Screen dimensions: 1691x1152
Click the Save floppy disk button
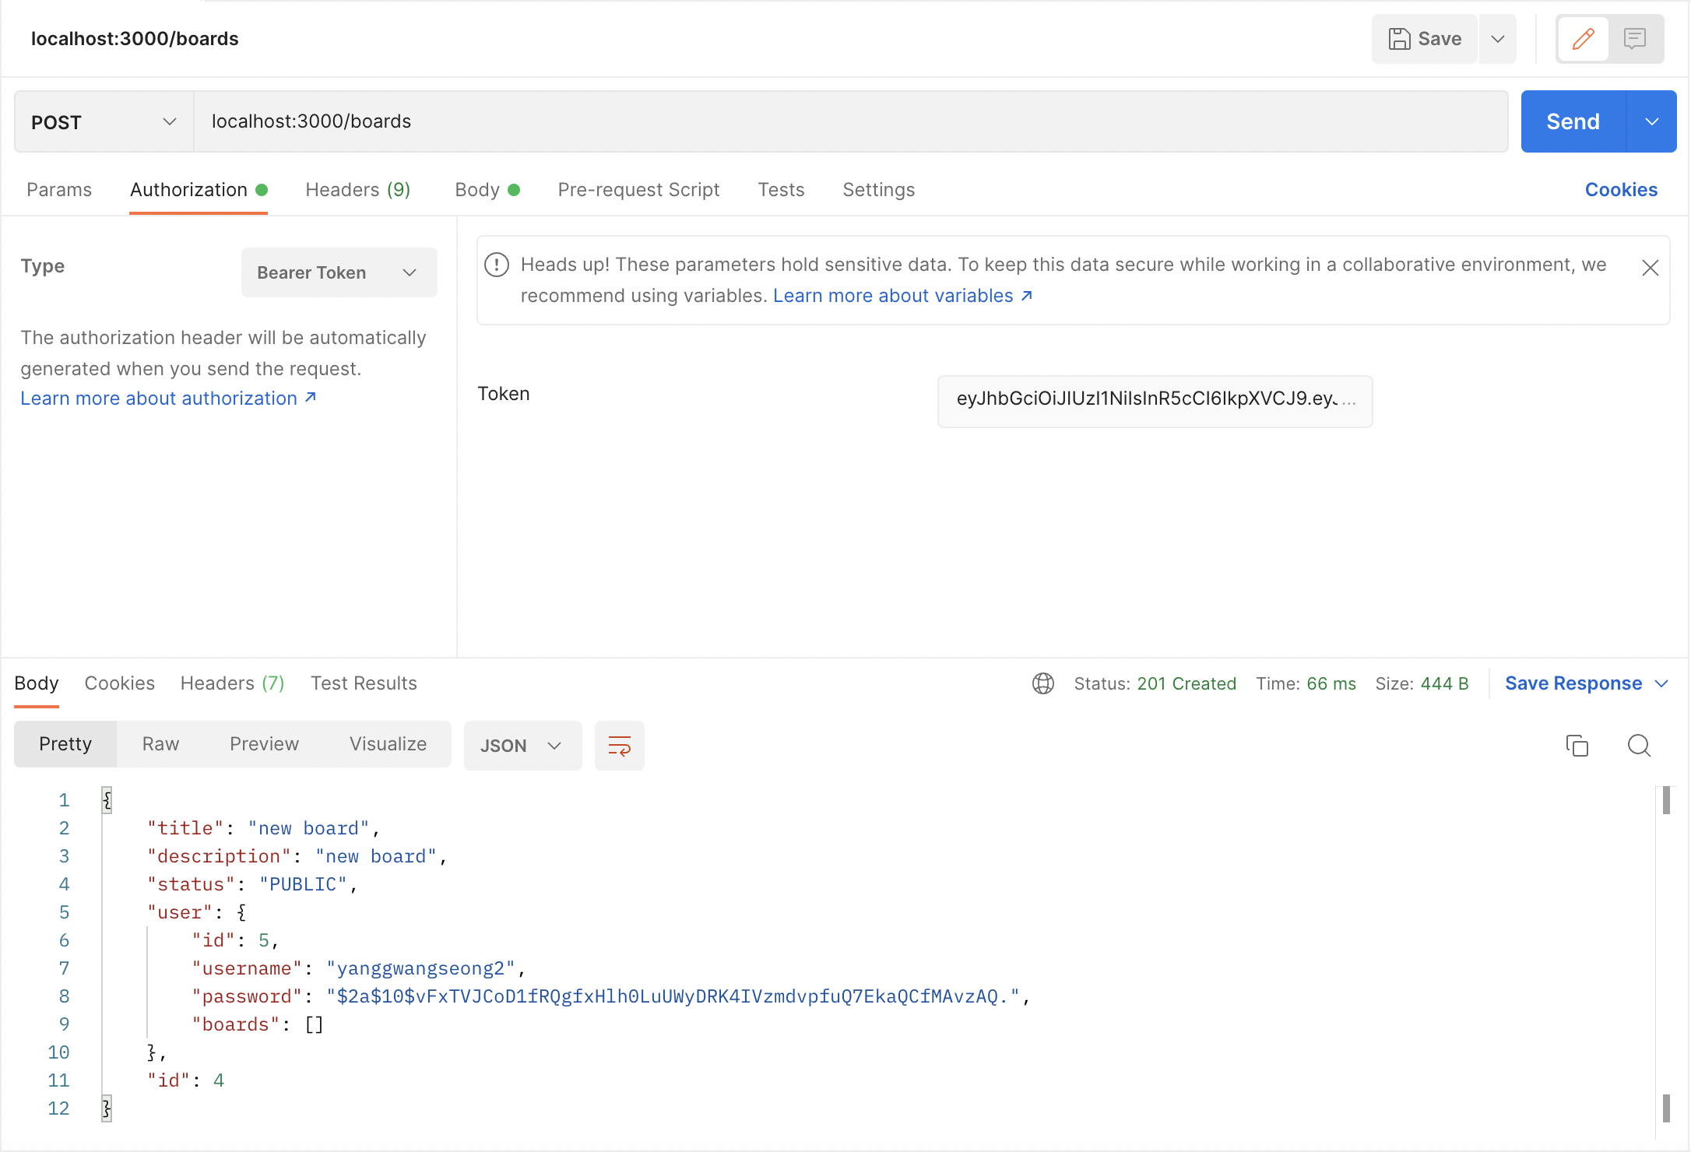point(1425,39)
